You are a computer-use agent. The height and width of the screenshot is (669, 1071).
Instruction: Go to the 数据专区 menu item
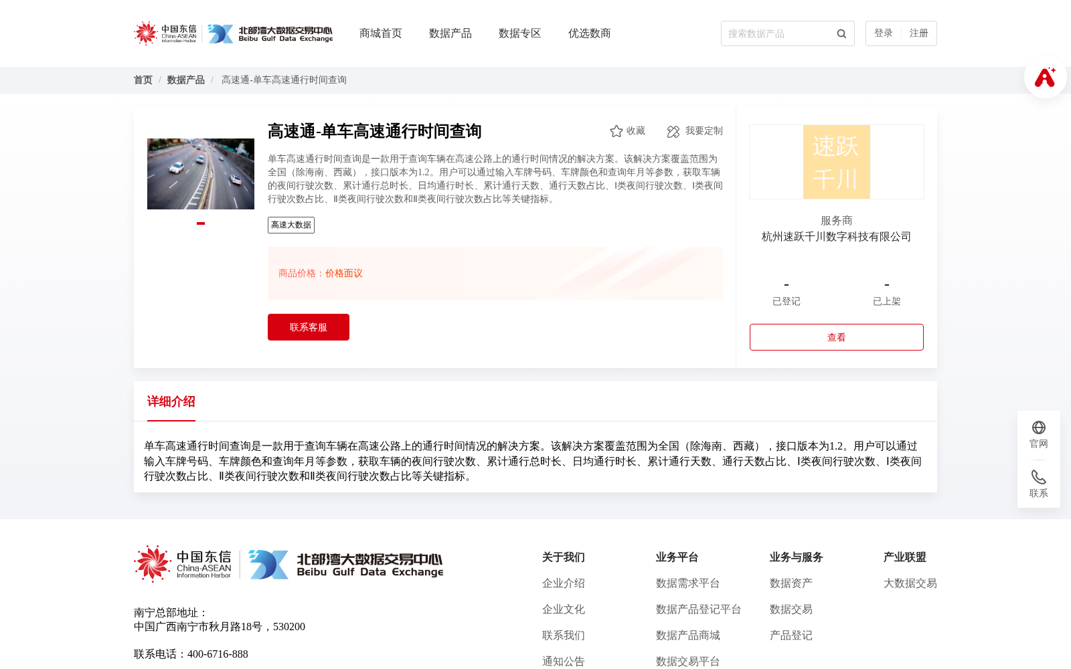(x=520, y=33)
